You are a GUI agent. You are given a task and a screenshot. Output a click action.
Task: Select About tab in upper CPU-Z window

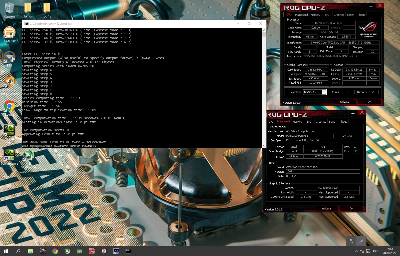pos(361,15)
